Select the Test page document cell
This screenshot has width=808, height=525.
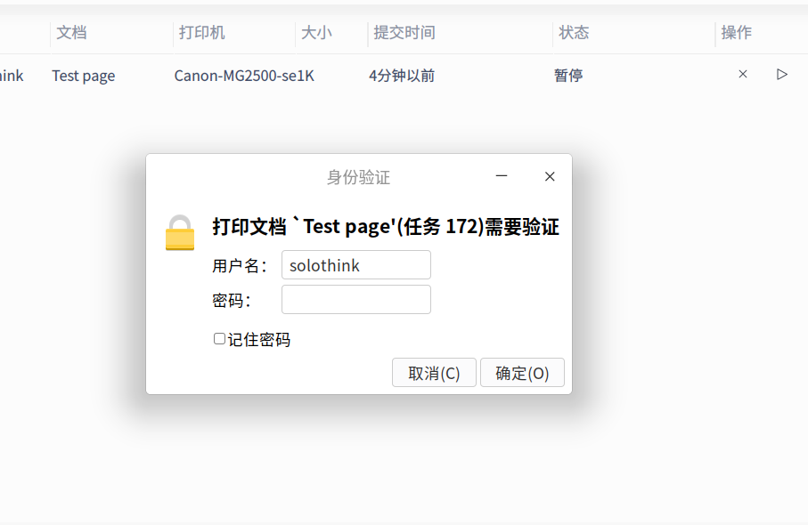[84, 77]
